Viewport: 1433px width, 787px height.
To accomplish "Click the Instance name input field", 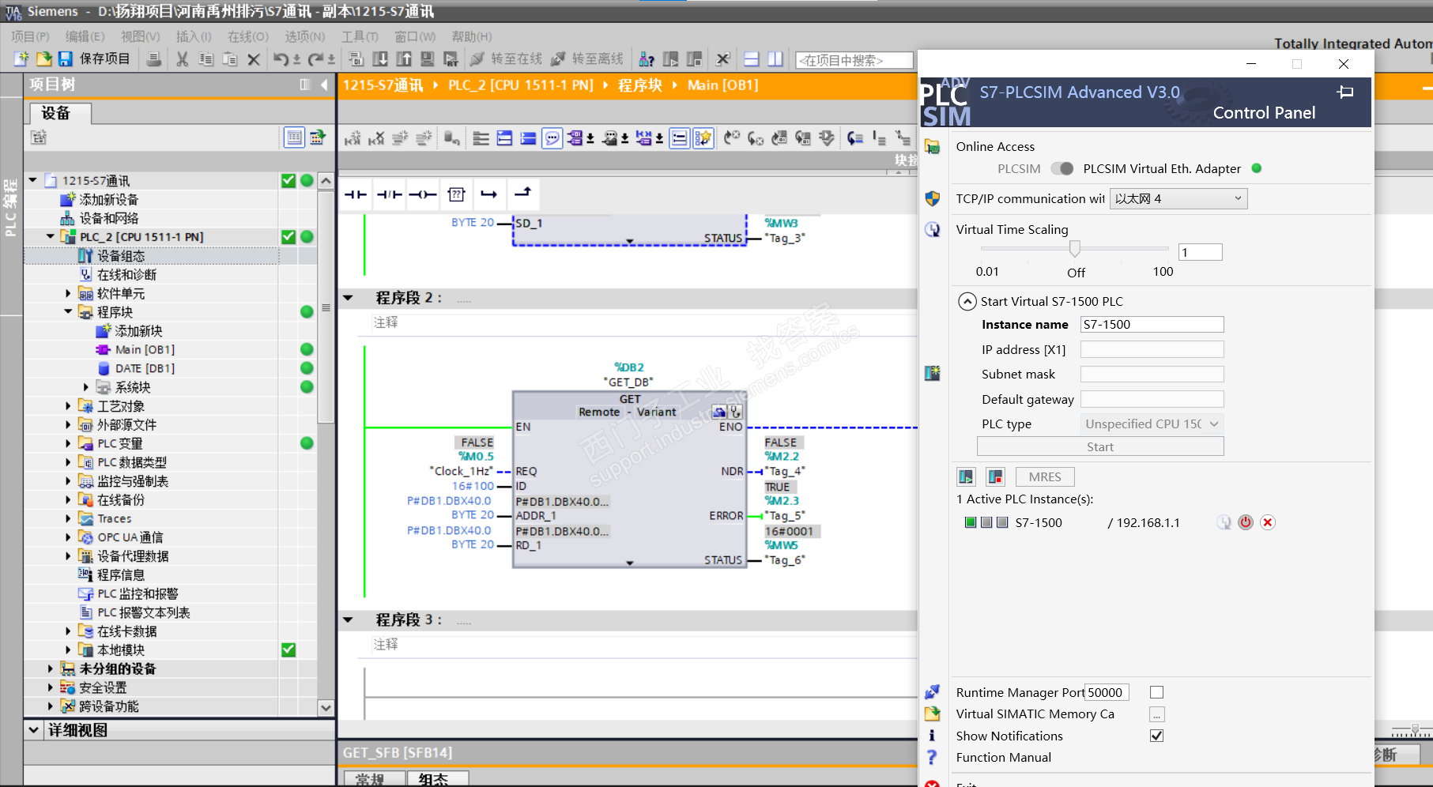I will tap(1151, 325).
